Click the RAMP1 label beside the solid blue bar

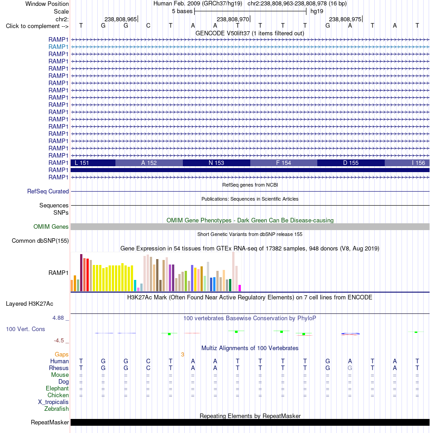pos(58,170)
